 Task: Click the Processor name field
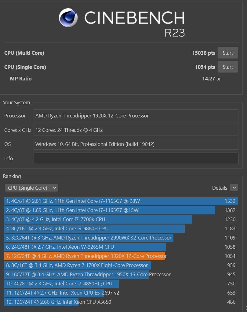(136, 116)
